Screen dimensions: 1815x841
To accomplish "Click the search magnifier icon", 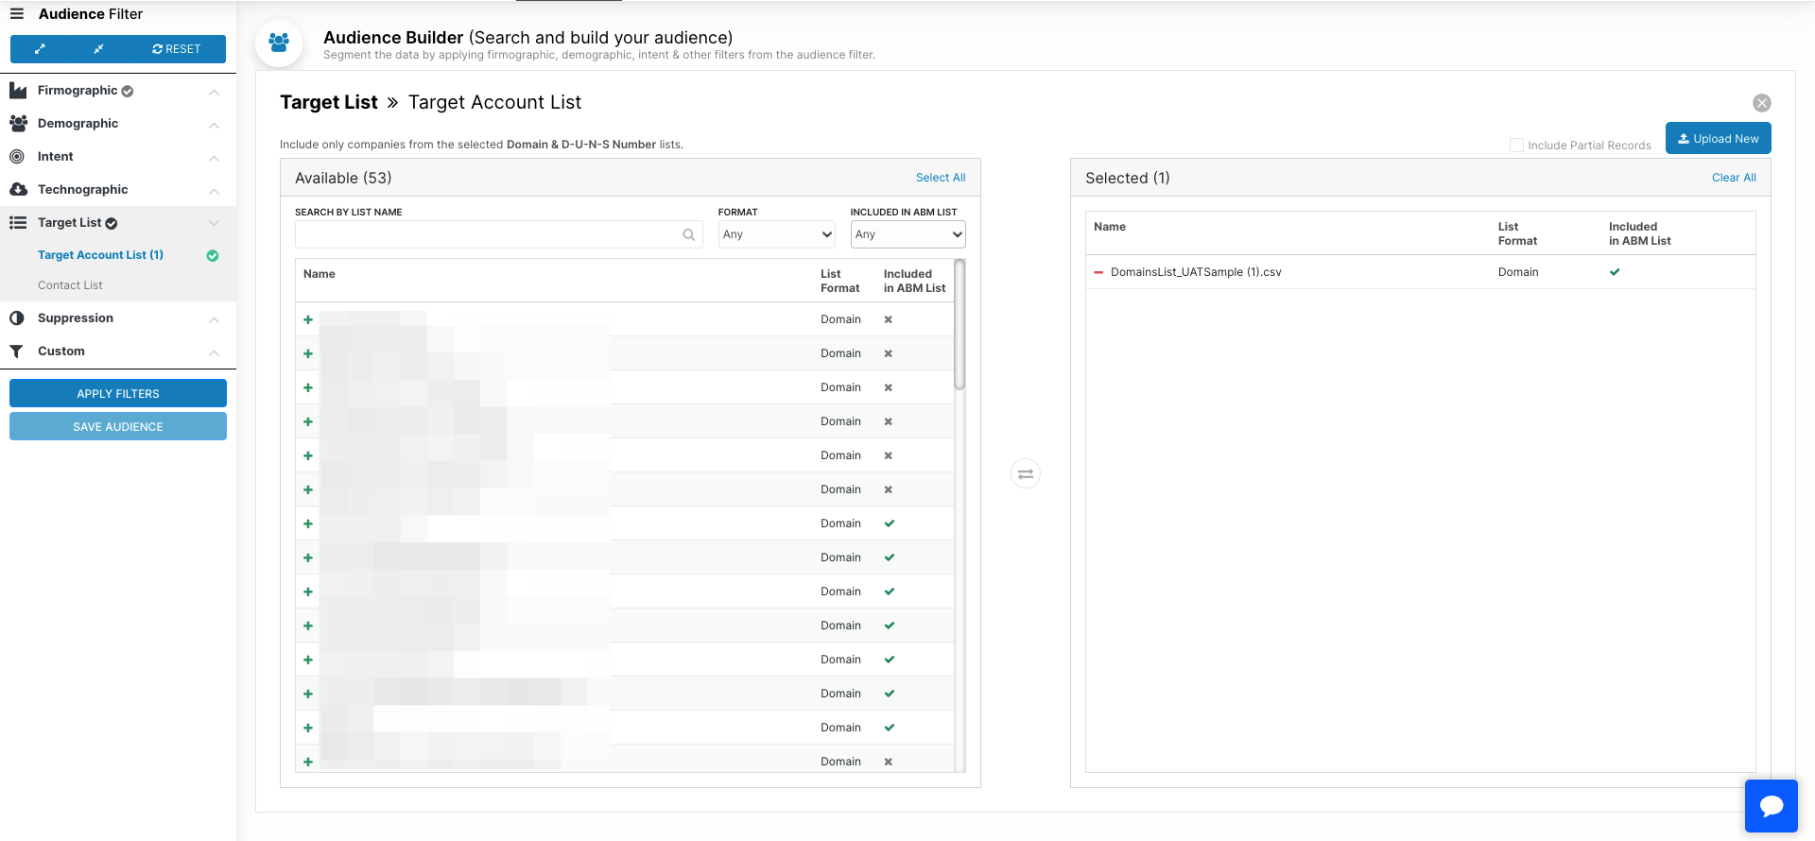I will pos(689,235).
